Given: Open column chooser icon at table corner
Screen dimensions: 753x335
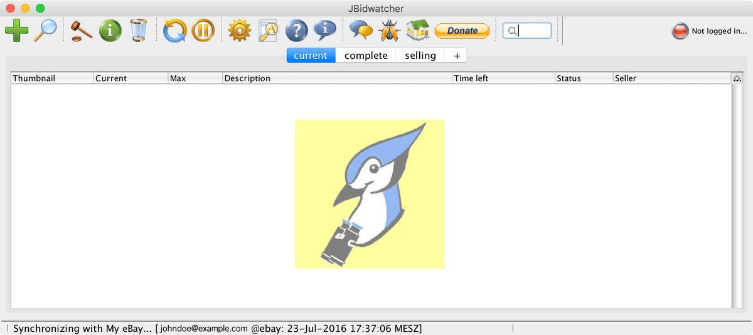Looking at the screenshot, I should 737,78.
